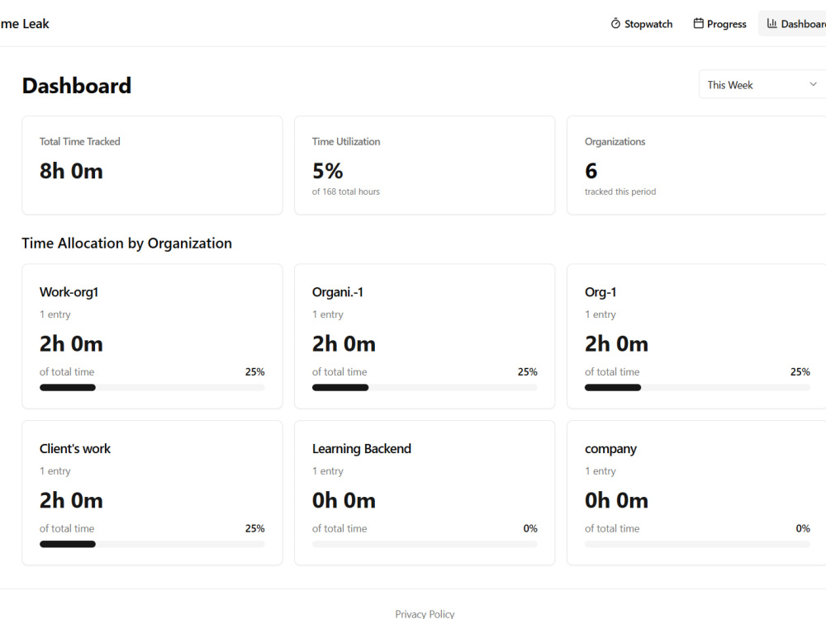Click the 2h 0m value in Org-1
Viewport: 826px width, 619px height.
pos(616,343)
